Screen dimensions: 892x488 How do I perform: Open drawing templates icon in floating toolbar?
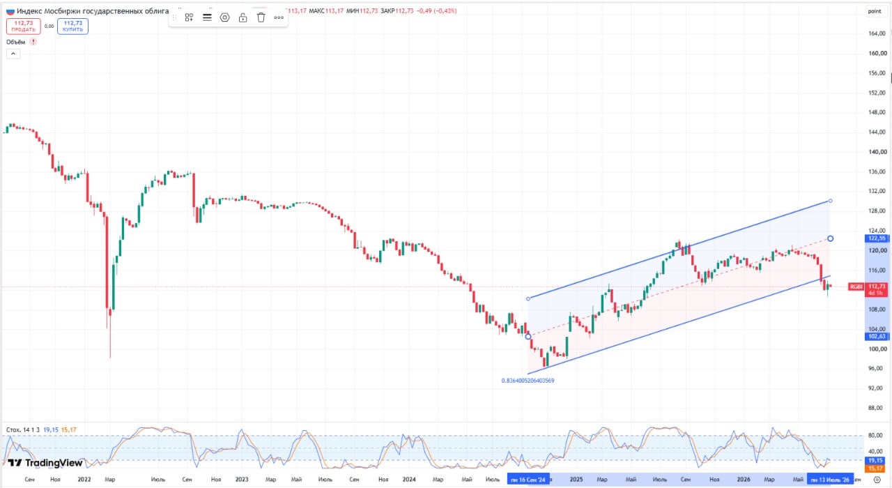coord(189,17)
